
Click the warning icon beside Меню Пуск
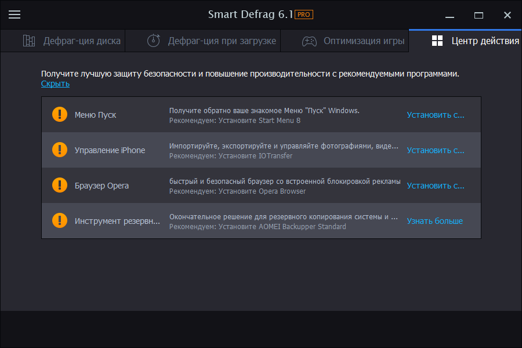(x=59, y=114)
